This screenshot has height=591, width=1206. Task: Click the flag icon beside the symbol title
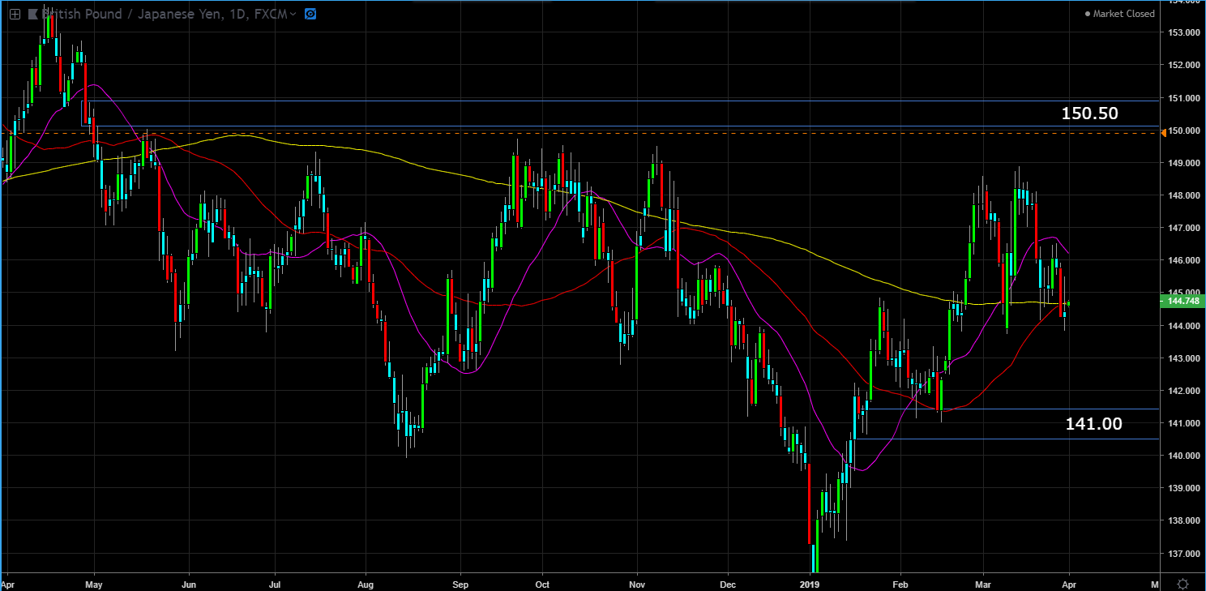pyautogui.click(x=33, y=14)
